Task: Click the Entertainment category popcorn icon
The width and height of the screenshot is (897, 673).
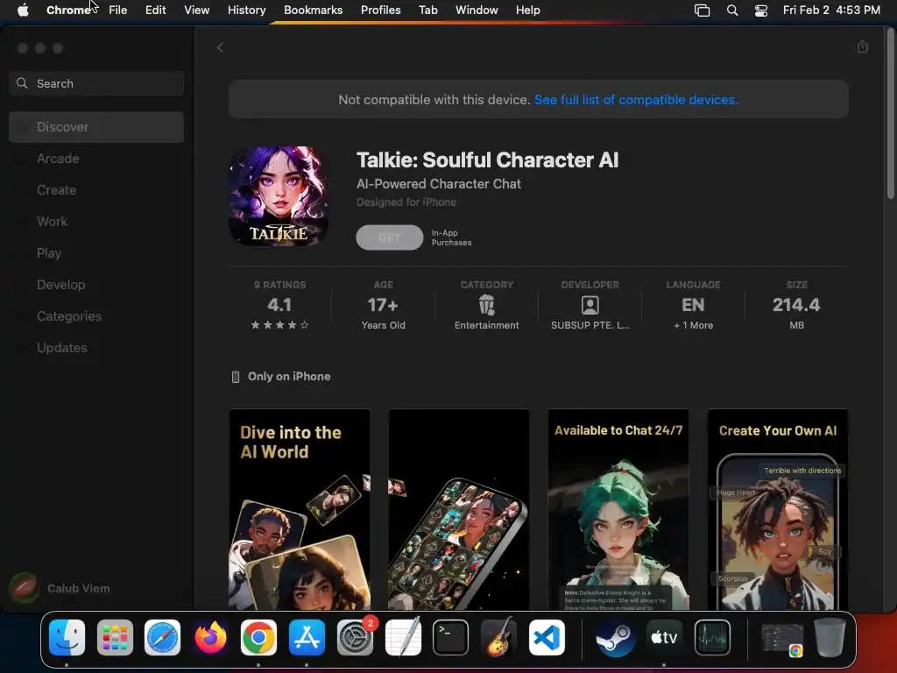Action: coord(487,305)
